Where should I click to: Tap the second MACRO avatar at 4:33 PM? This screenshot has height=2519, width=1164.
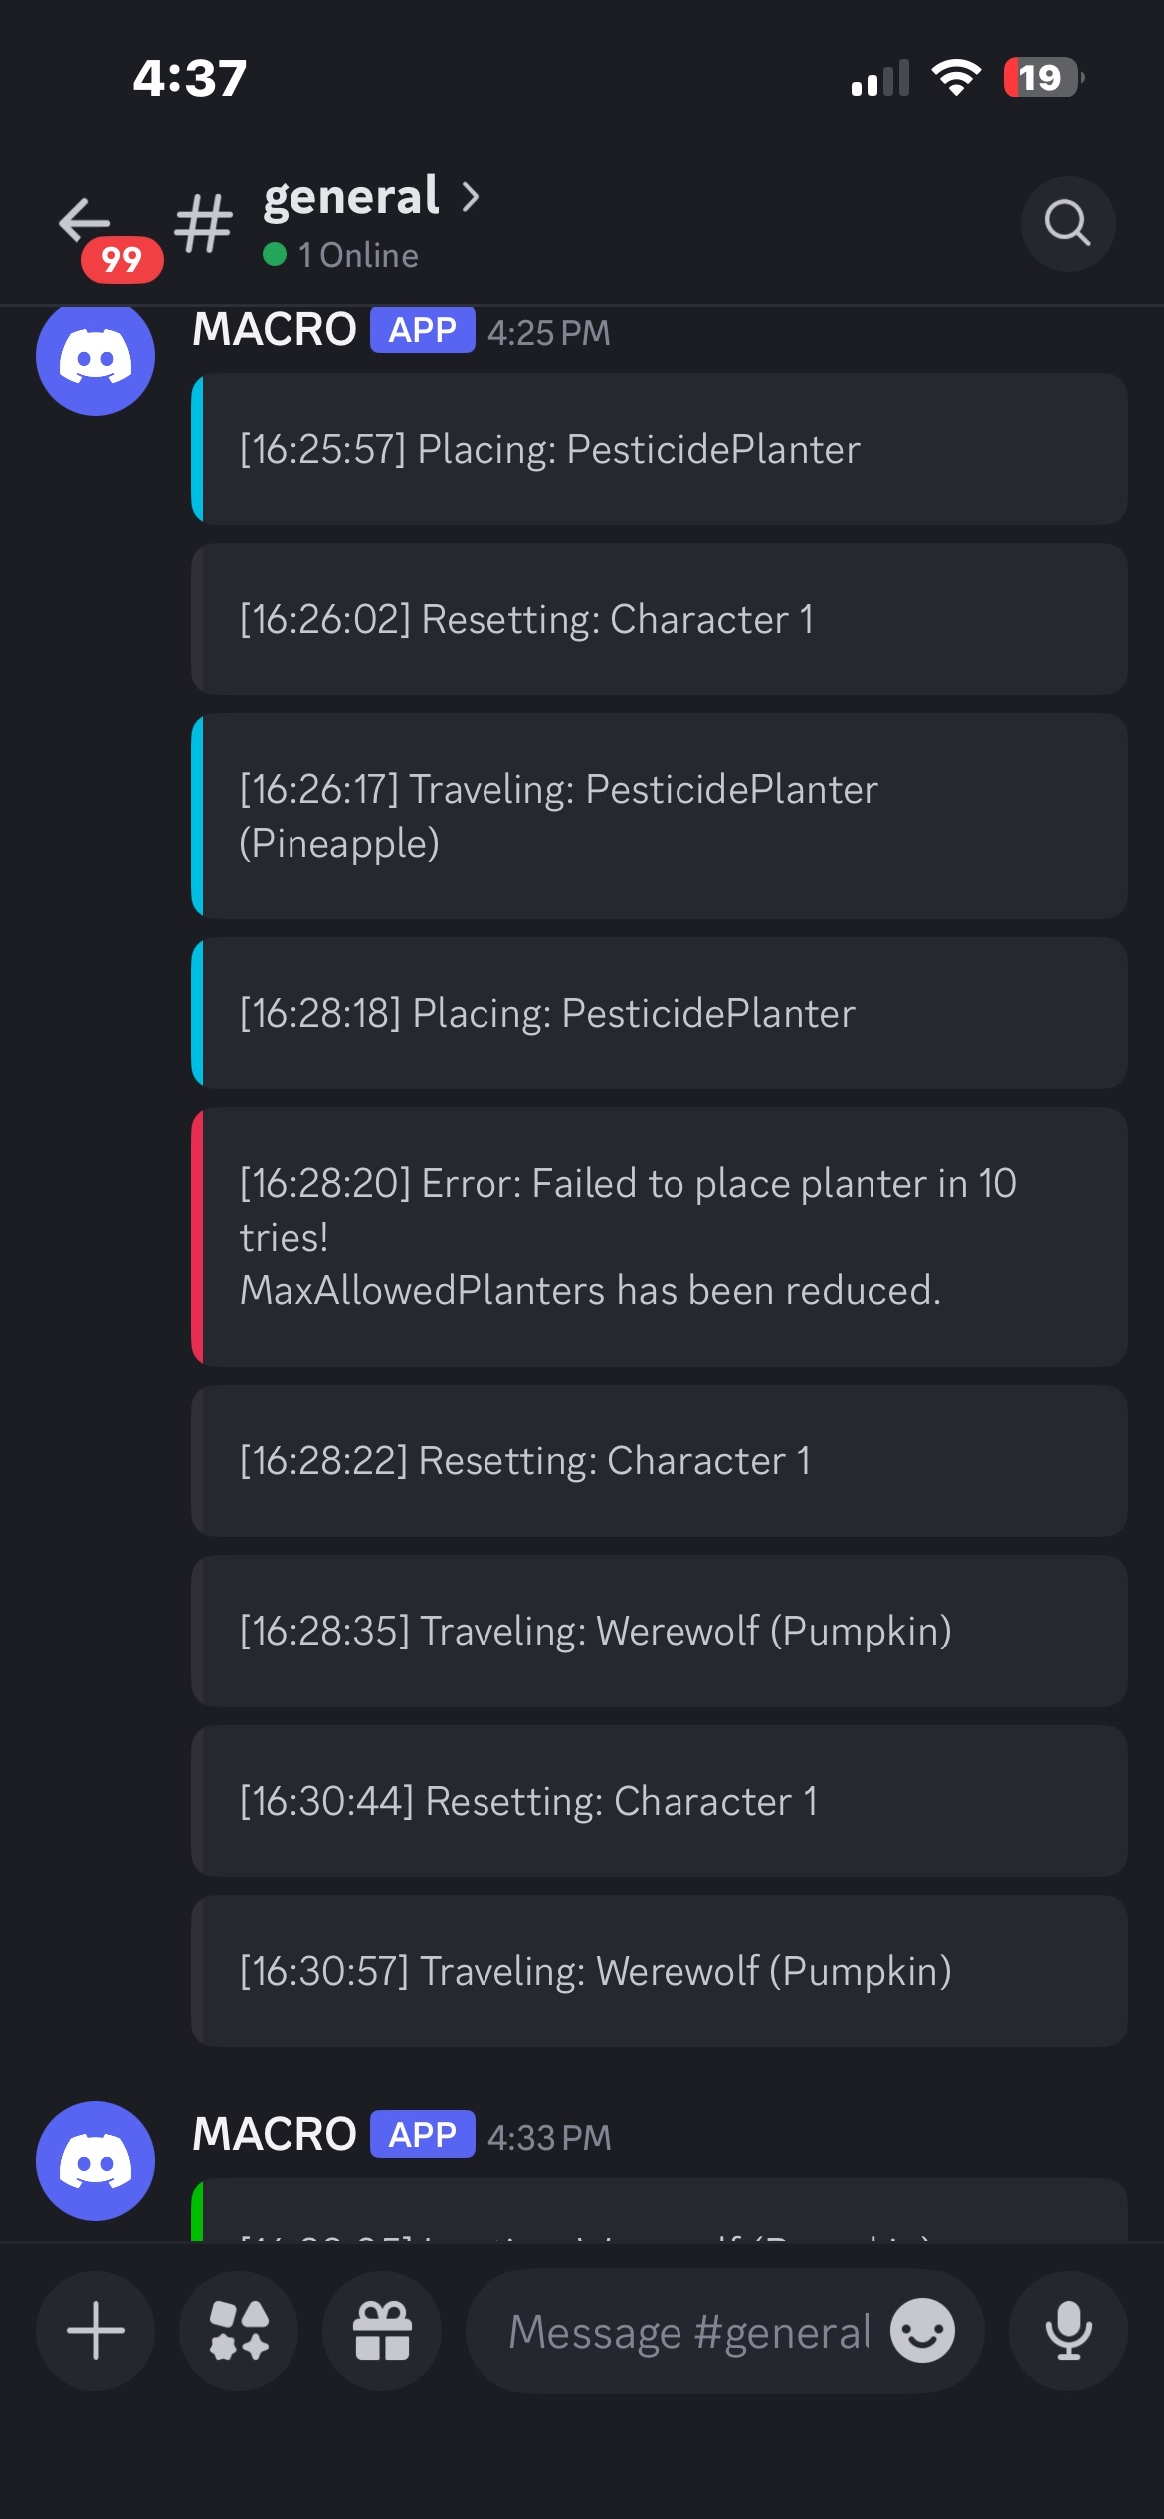click(x=96, y=2160)
